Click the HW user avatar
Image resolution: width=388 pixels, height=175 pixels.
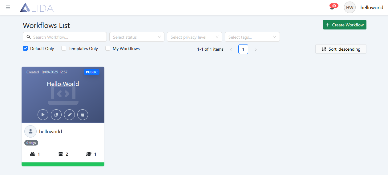[350, 7]
